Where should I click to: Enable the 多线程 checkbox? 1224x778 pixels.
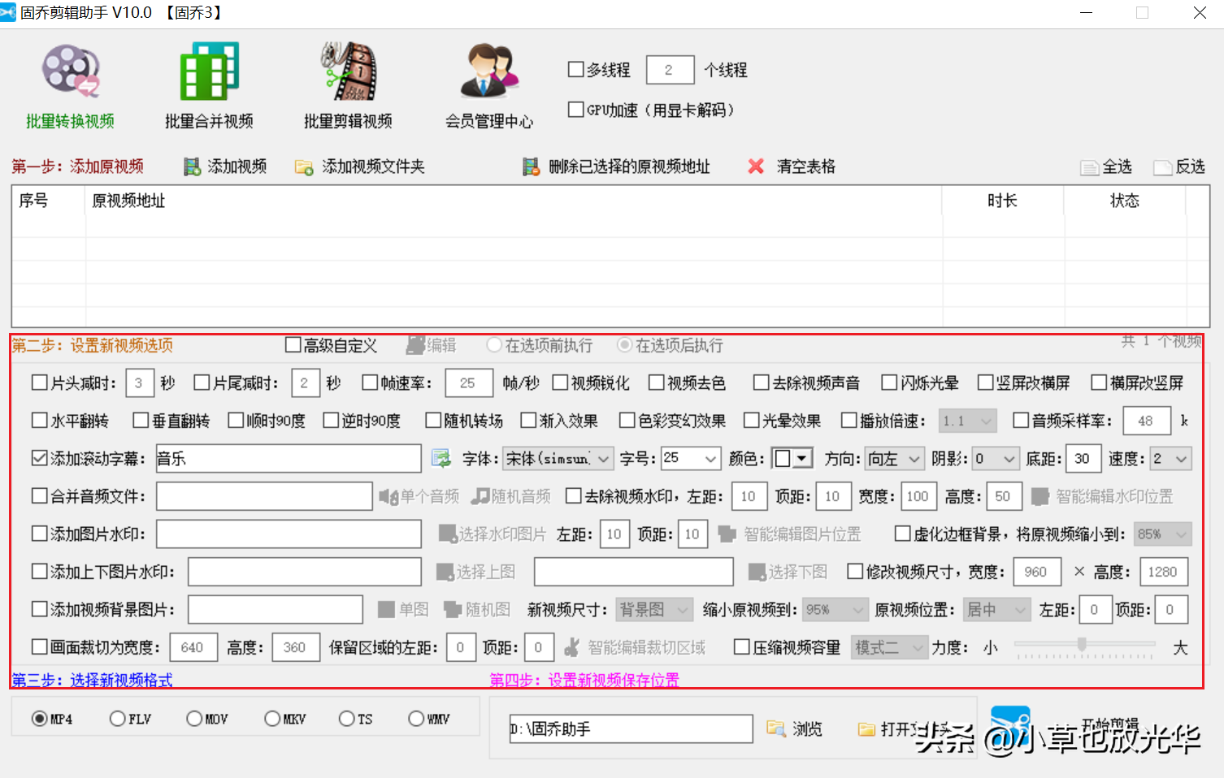click(575, 70)
